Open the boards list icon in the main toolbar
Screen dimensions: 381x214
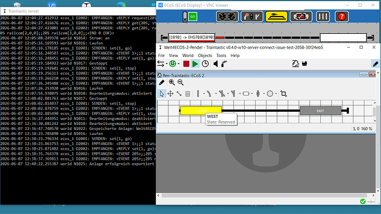295,64
